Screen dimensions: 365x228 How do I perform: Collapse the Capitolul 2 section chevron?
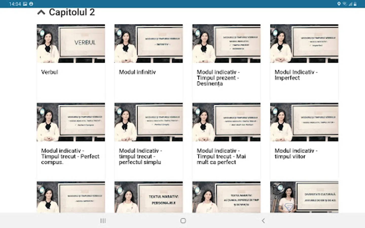tap(41, 12)
